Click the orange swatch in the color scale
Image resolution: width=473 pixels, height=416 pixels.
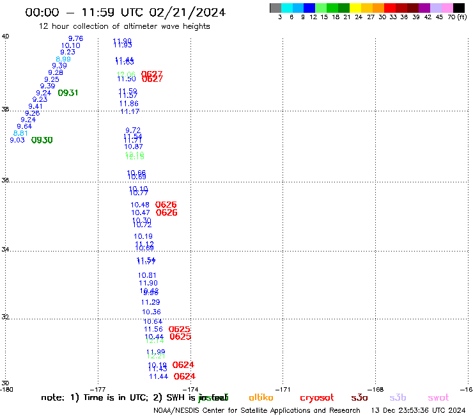(378, 8)
